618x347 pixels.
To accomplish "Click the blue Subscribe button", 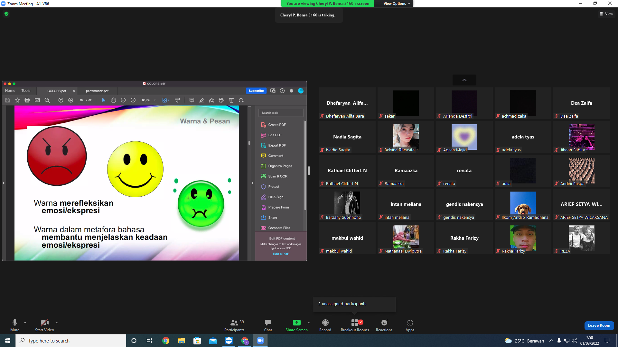I will 256,91.
